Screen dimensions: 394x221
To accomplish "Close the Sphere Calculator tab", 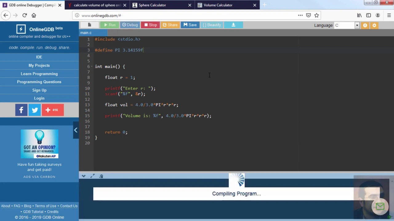I will [190, 5].
